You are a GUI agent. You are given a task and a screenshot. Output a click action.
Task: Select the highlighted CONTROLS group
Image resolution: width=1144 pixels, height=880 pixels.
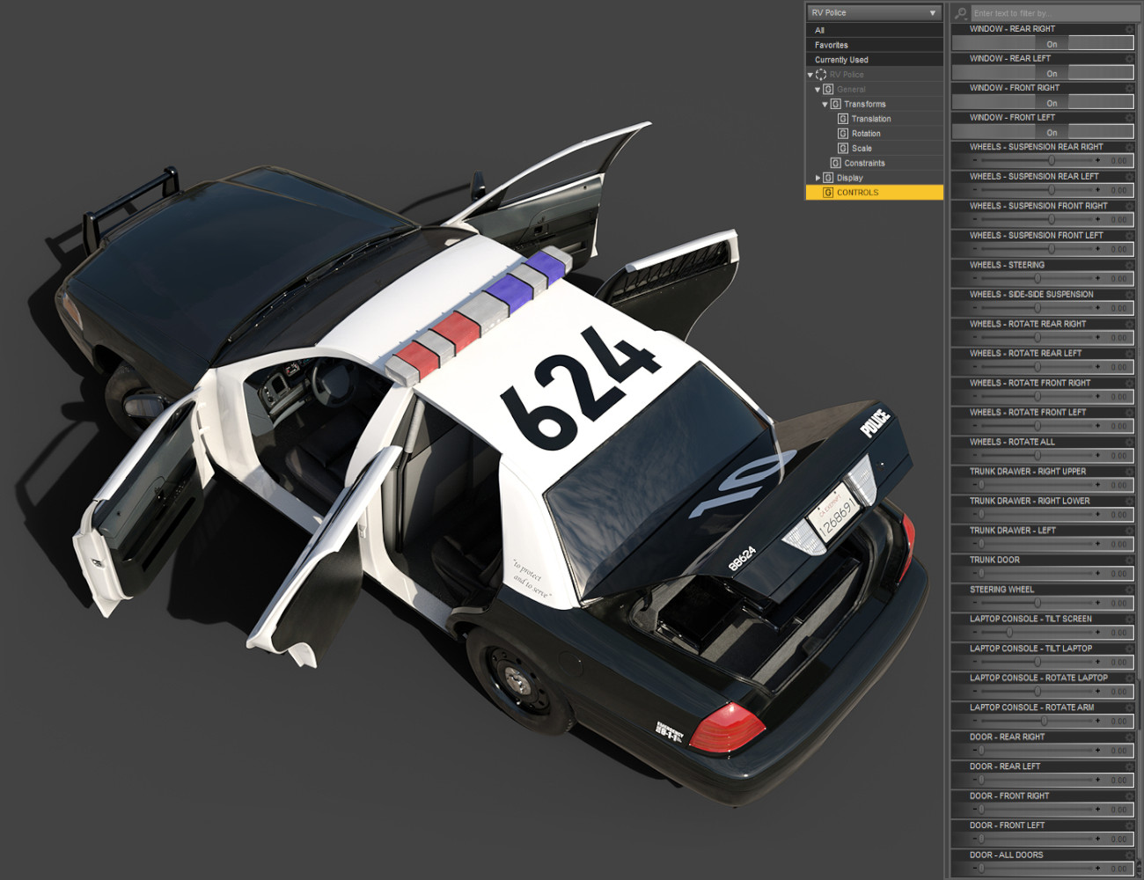[x=875, y=193]
